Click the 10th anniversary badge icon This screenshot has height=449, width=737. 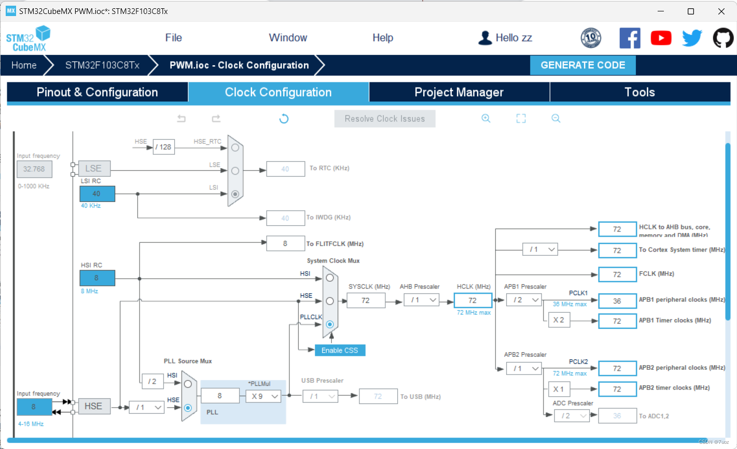591,38
